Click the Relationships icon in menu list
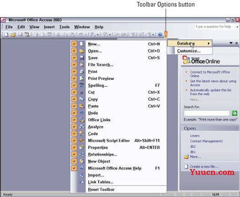 82,154
